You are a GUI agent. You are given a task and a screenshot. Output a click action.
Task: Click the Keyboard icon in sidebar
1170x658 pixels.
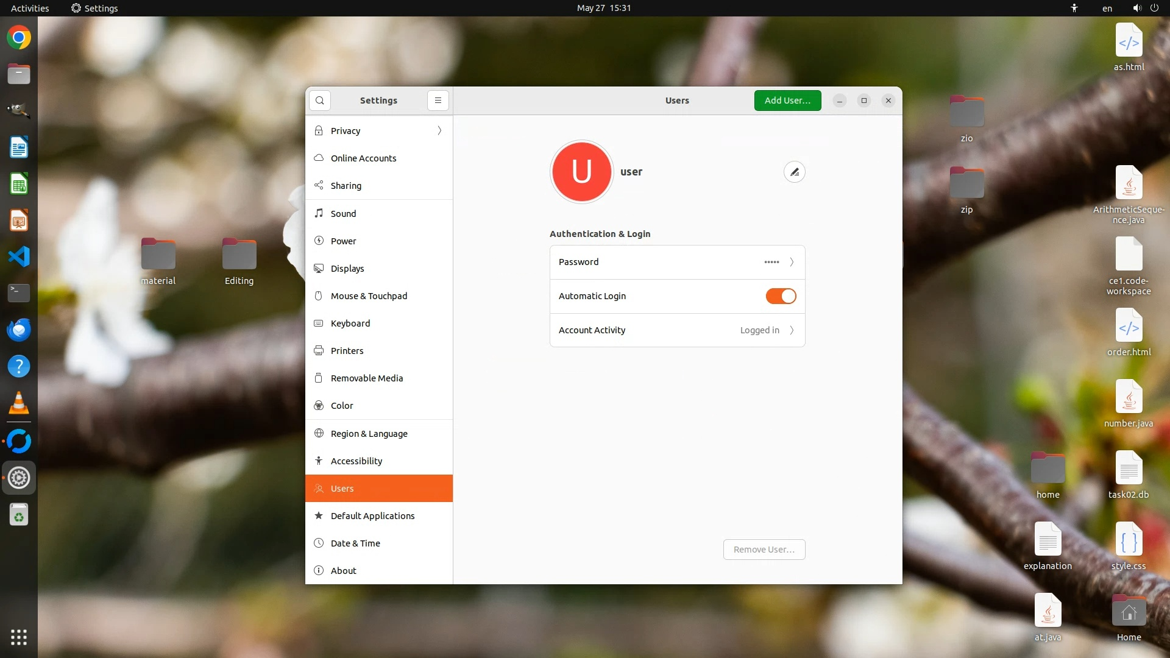coord(319,324)
